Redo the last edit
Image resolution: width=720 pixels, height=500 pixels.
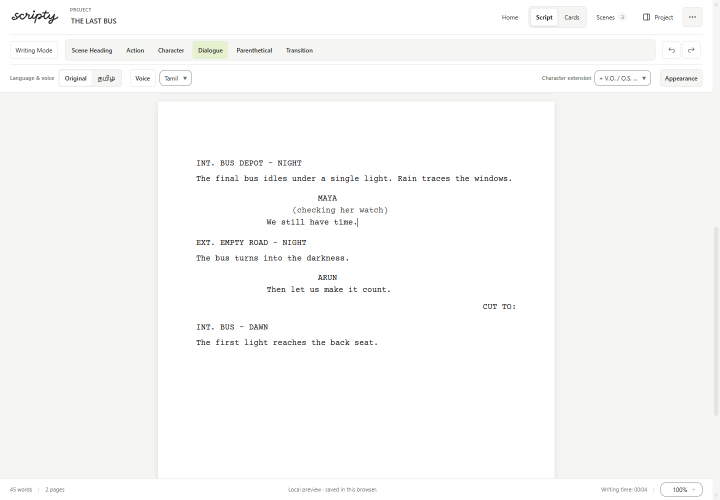coord(691,50)
